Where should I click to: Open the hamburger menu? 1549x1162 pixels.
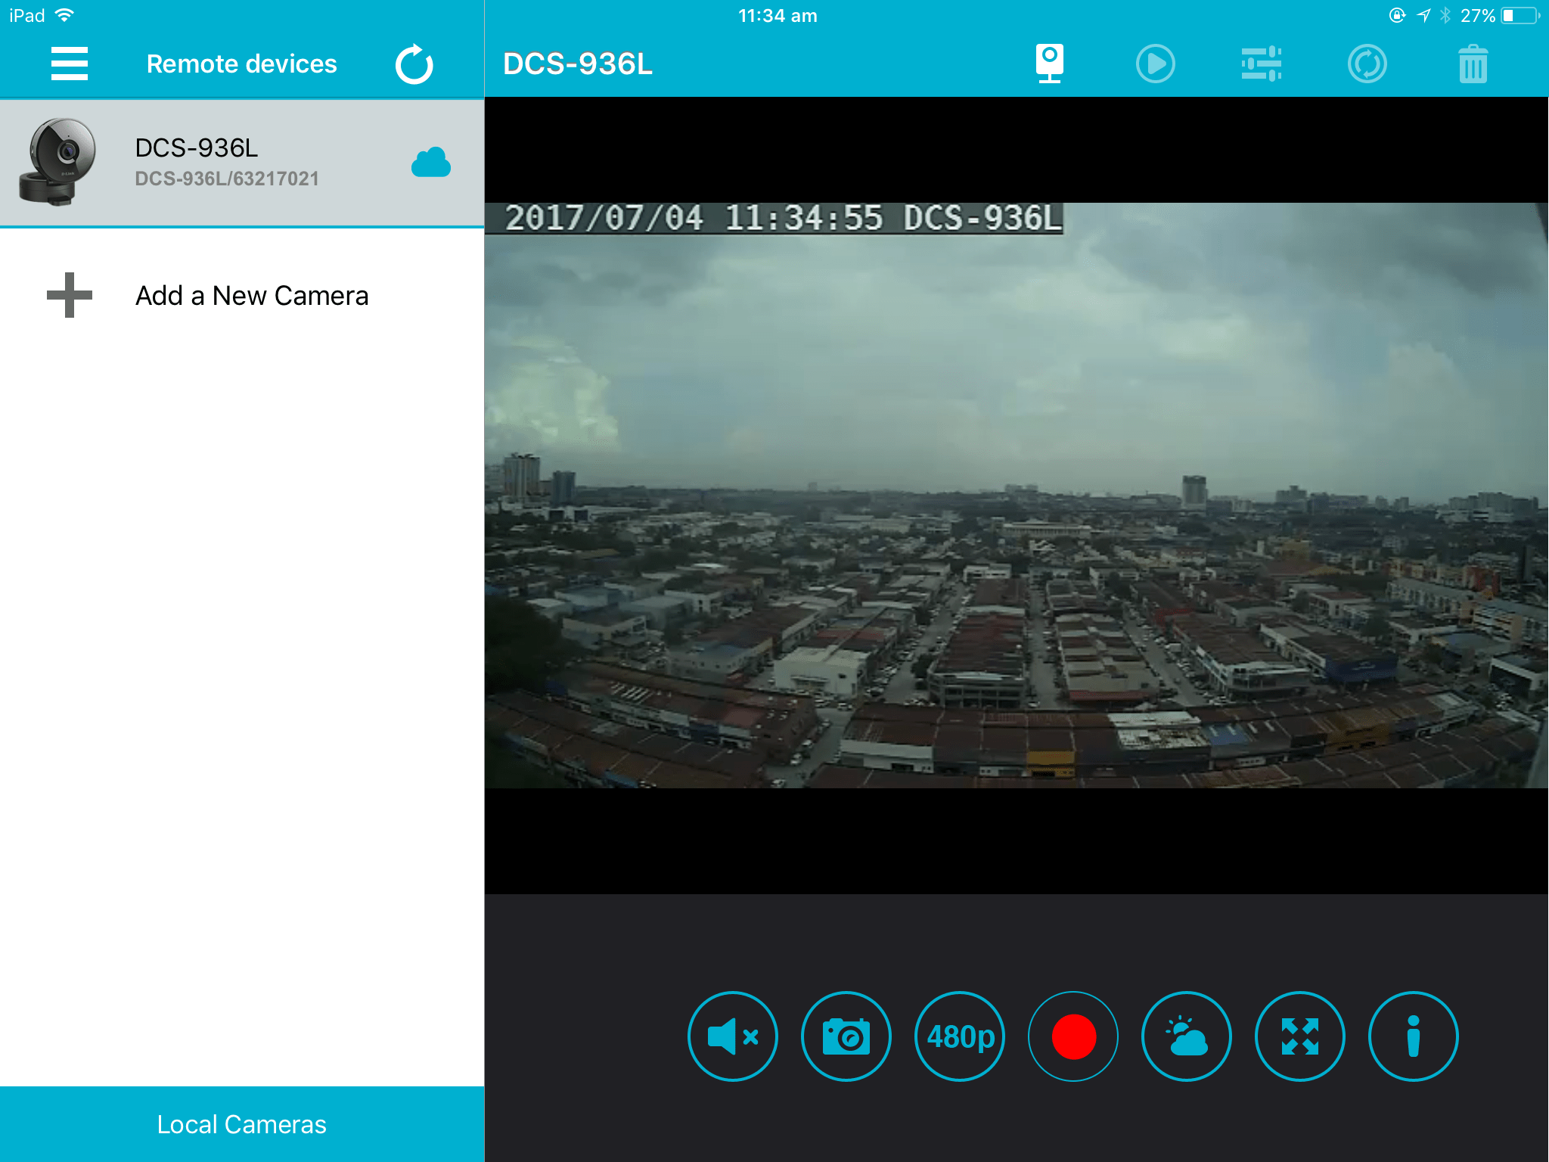(69, 64)
